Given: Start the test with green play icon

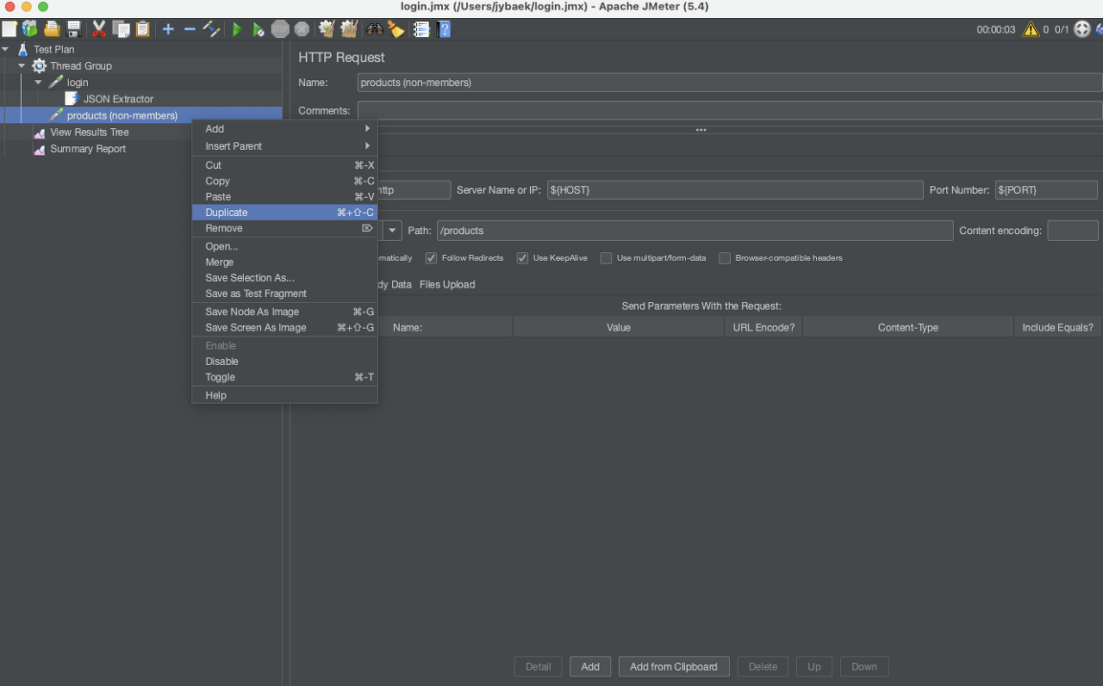Looking at the screenshot, I should (237, 29).
